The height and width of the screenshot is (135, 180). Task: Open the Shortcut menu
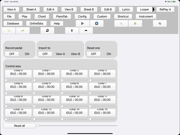tap(123, 16)
